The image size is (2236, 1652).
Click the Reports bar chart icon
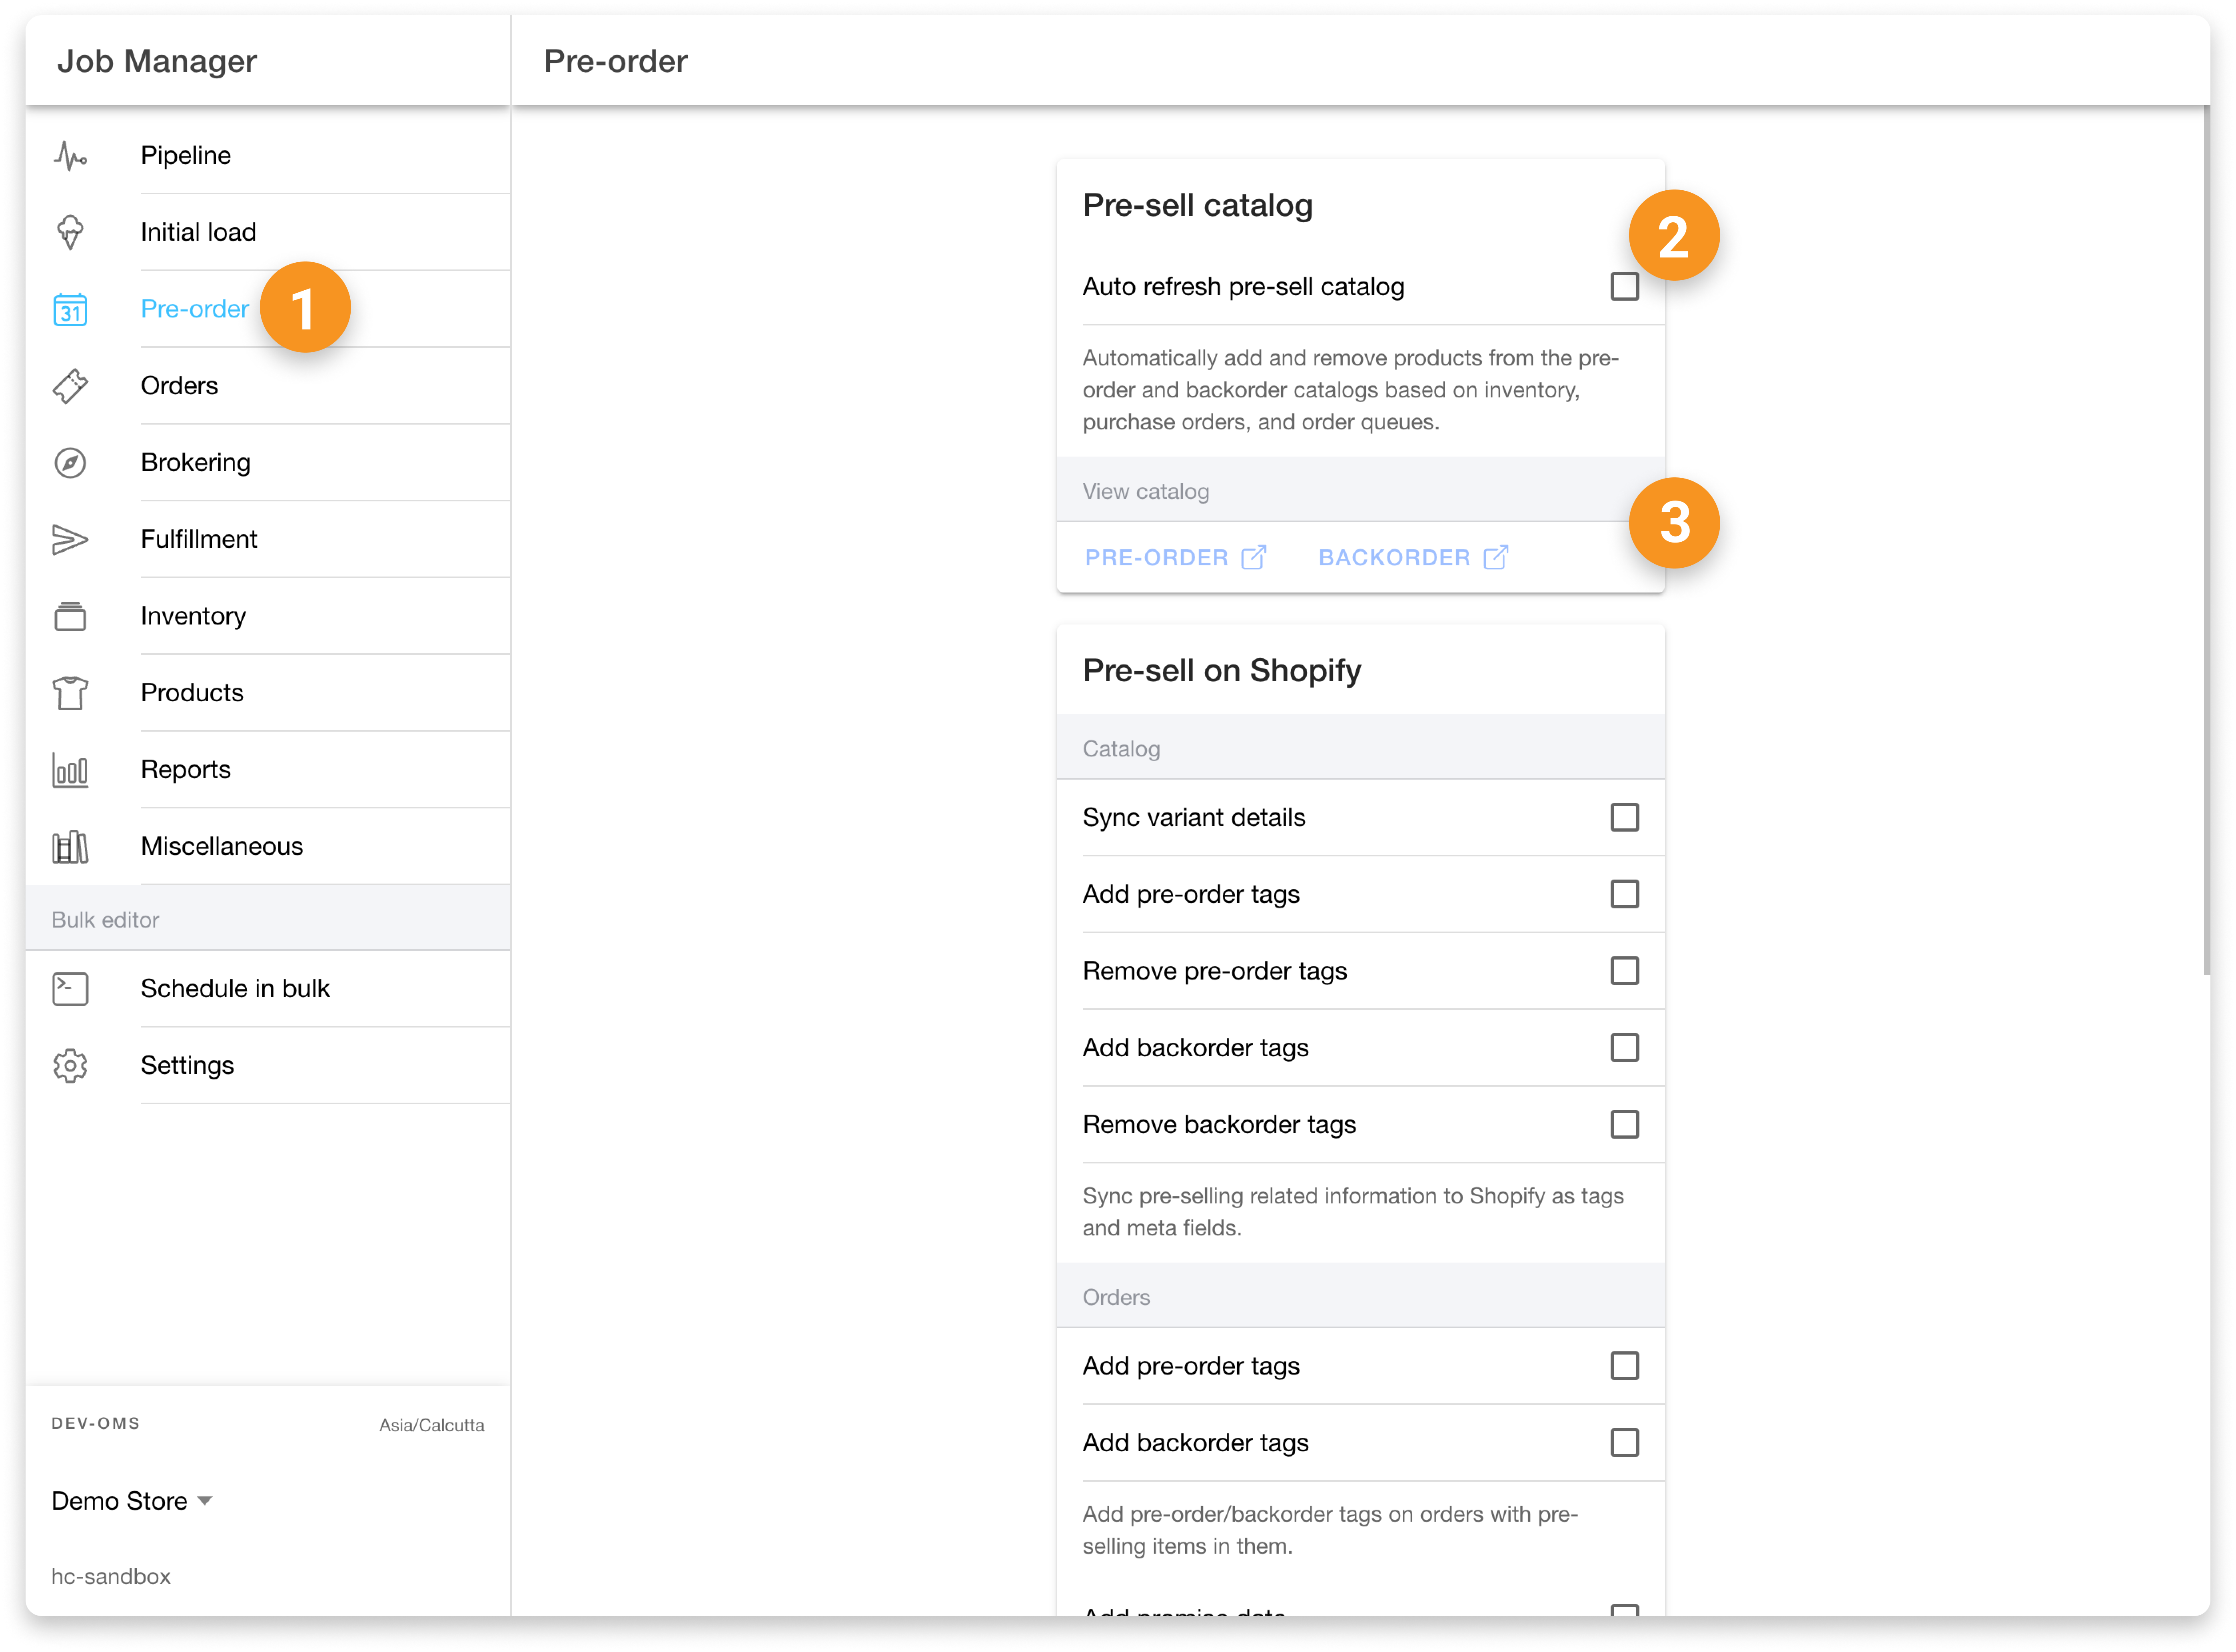pos(70,770)
